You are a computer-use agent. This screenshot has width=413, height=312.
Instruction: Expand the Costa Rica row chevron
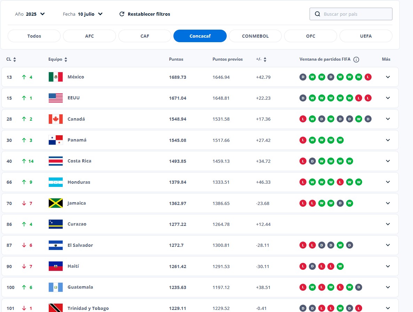388,161
